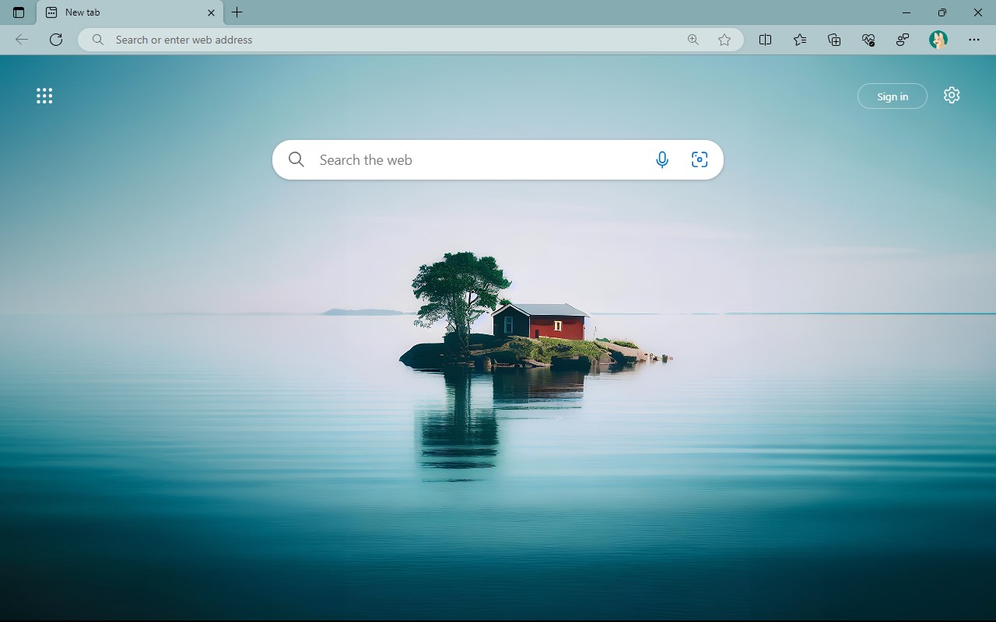Open Settings and more ellipsis menu
The width and height of the screenshot is (996, 622).
(974, 40)
